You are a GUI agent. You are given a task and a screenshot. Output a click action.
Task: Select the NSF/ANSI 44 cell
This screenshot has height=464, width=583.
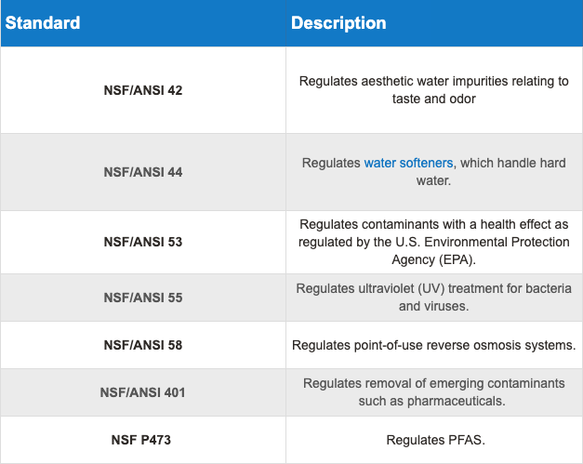coord(142,171)
